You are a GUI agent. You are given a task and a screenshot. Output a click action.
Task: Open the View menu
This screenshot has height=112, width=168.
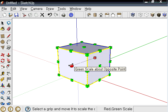coord(23,9)
